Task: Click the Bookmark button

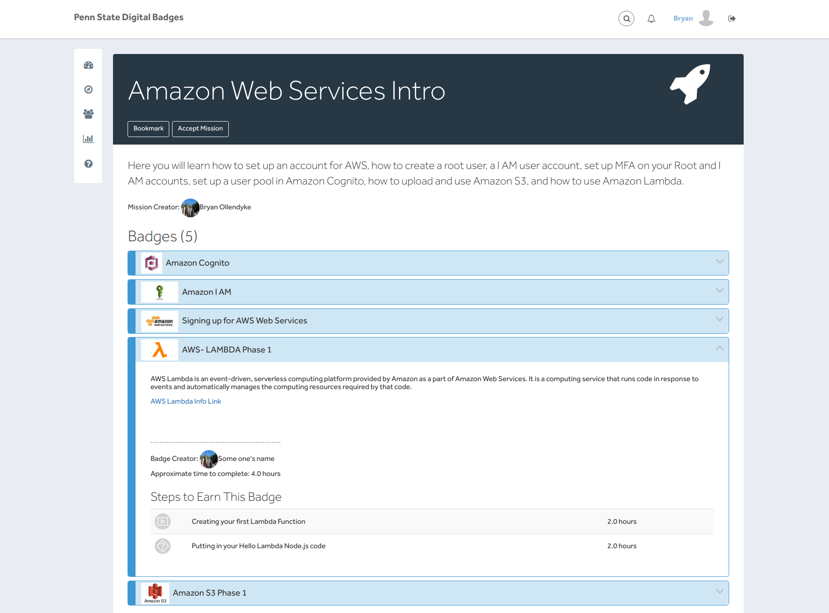Action: [148, 129]
